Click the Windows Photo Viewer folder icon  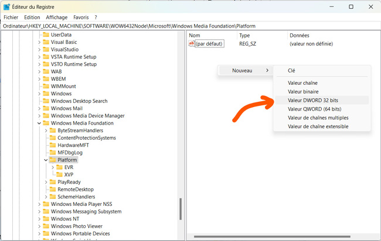pyautogui.click(x=46, y=226)
